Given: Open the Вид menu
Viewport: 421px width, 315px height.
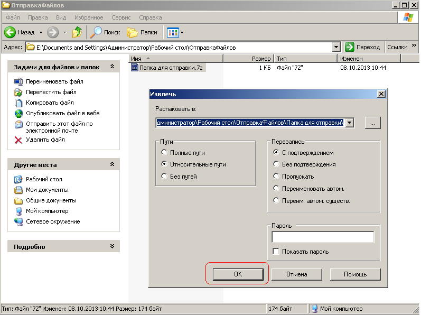Looking at the screenshot, I should click(x=61, y=17).
